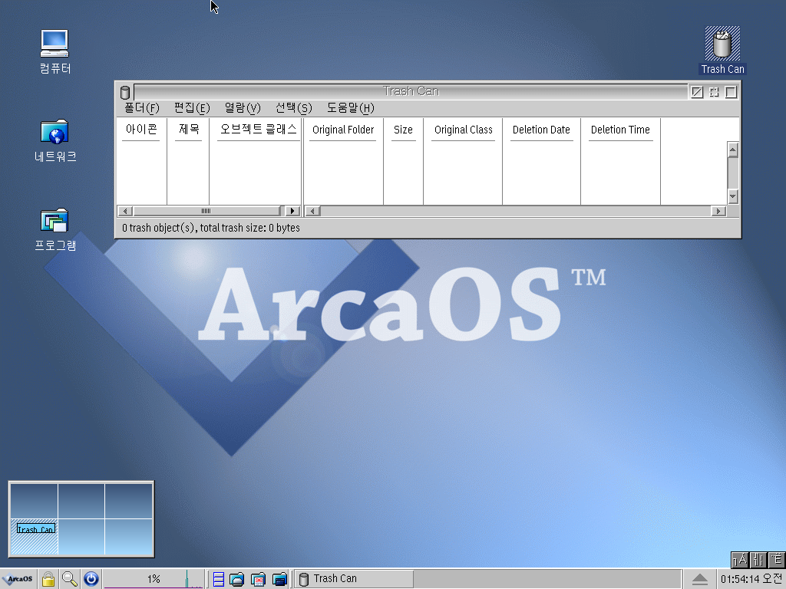This screenshot has width=786, height=589.
Task: Open the 폴더(F) menu
Action: pos(141,108)
